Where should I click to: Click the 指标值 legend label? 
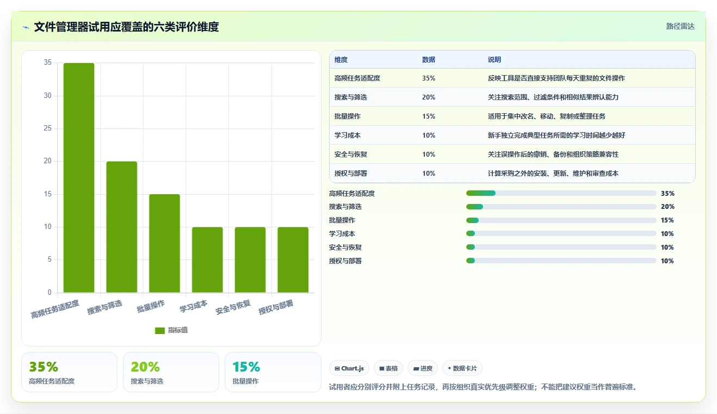(x=178, y=330)
